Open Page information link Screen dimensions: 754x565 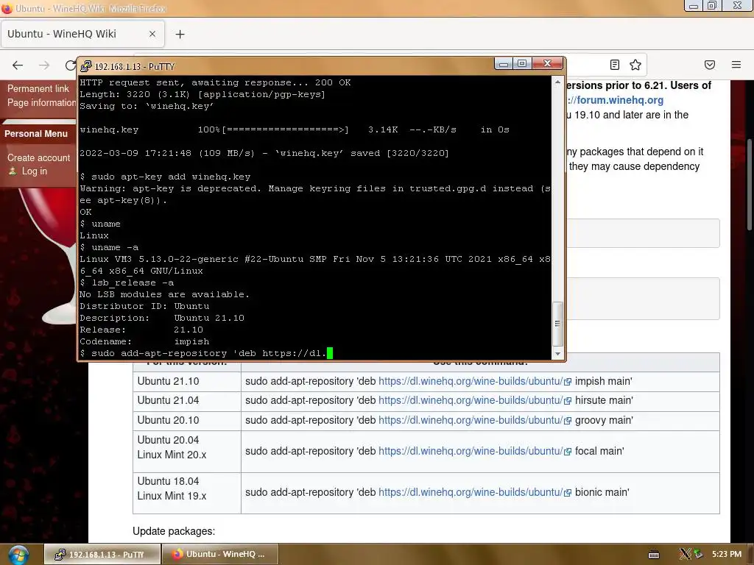click(x=41, y=102)
